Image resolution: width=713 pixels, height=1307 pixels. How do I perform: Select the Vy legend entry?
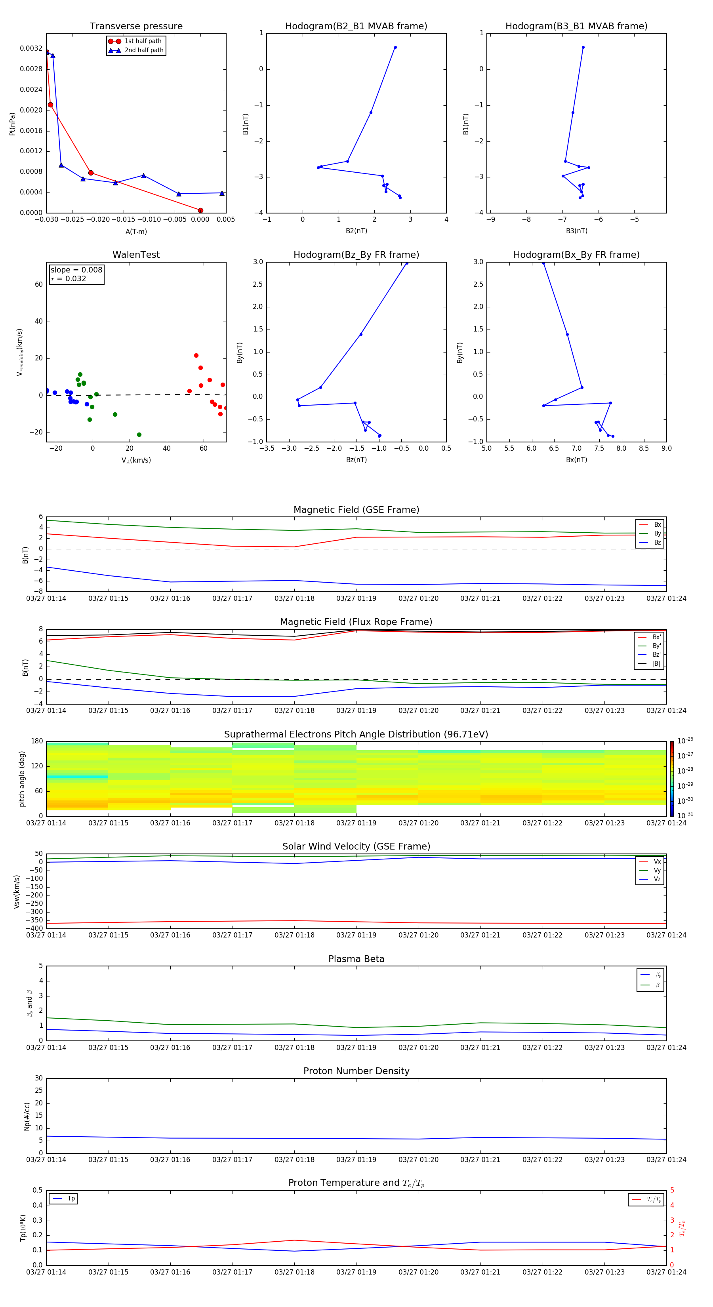click(x=650, y=870)
